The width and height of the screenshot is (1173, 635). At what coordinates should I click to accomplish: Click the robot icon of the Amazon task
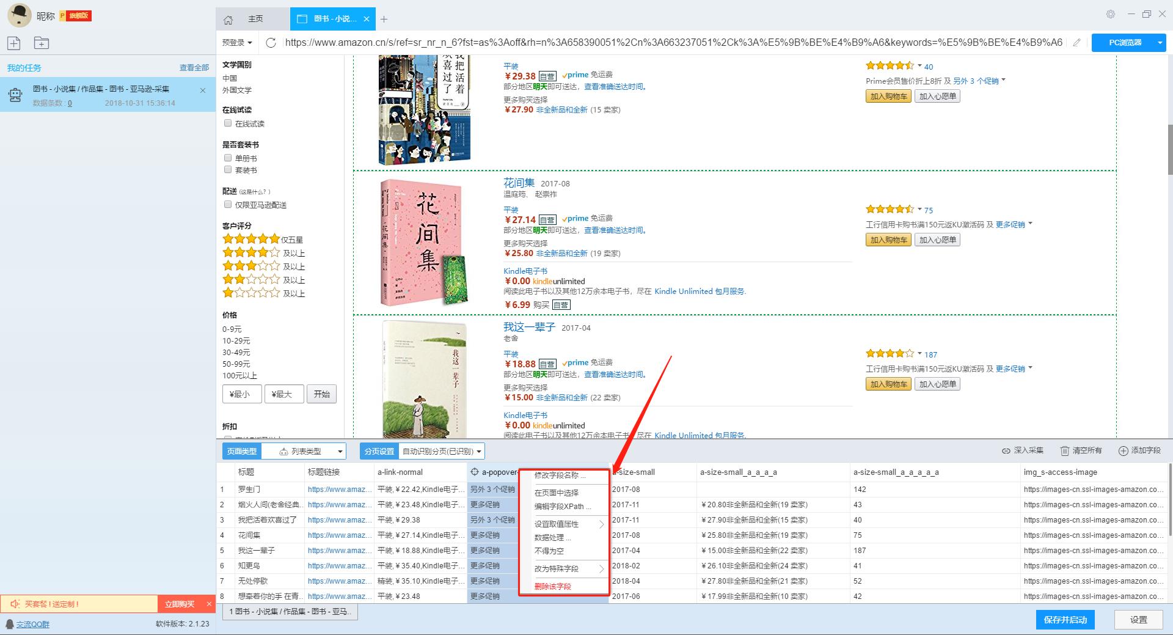point(15,95)
